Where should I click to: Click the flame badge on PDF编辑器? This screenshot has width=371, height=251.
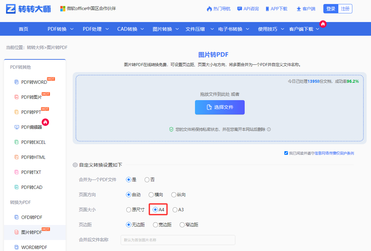(45, 122)
